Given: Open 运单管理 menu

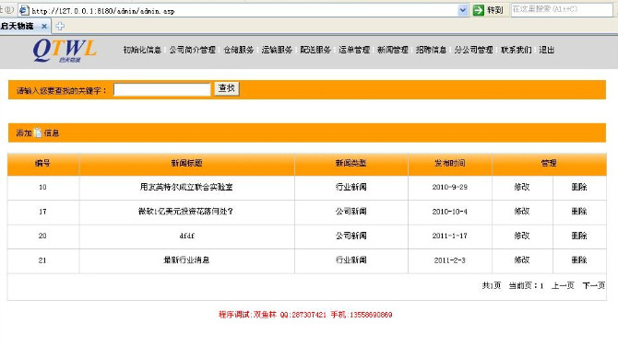Looking at the screenshot, I should point(354,50).
